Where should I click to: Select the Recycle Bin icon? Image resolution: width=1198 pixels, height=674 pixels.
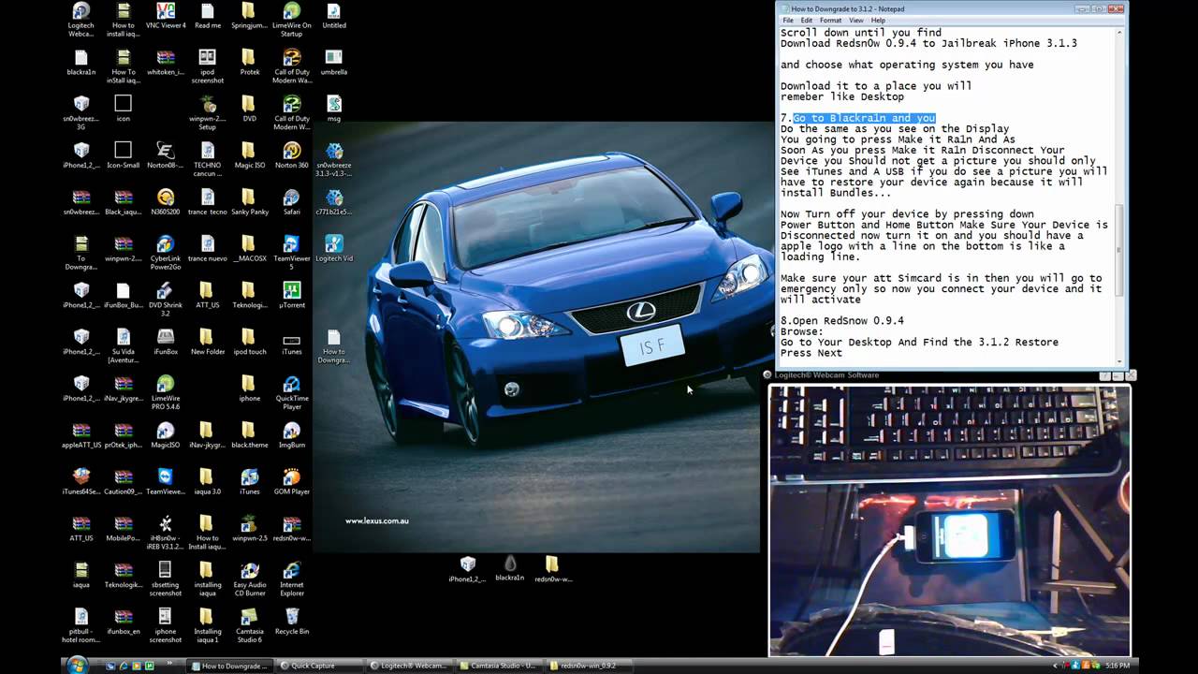pos(292,622)
